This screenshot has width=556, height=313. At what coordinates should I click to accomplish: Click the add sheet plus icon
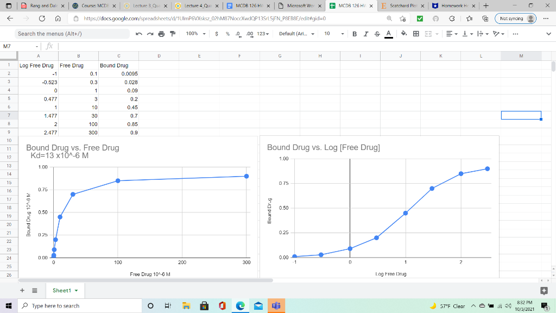click(22, 290)
